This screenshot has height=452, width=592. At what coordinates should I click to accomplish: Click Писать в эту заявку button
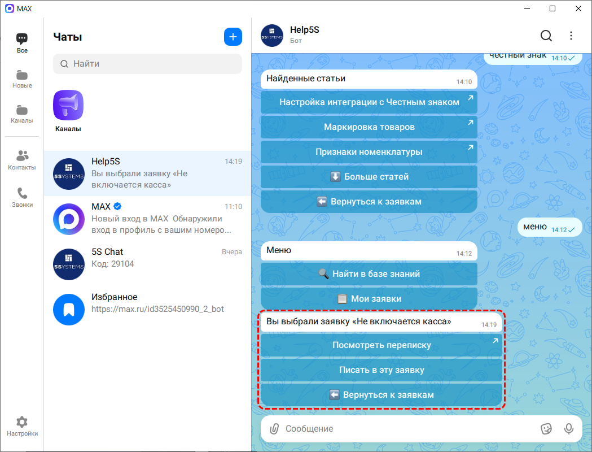381,370
